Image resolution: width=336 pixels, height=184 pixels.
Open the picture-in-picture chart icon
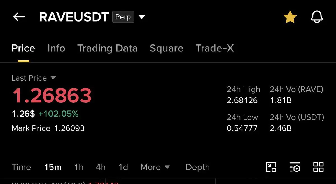point(271,167)
